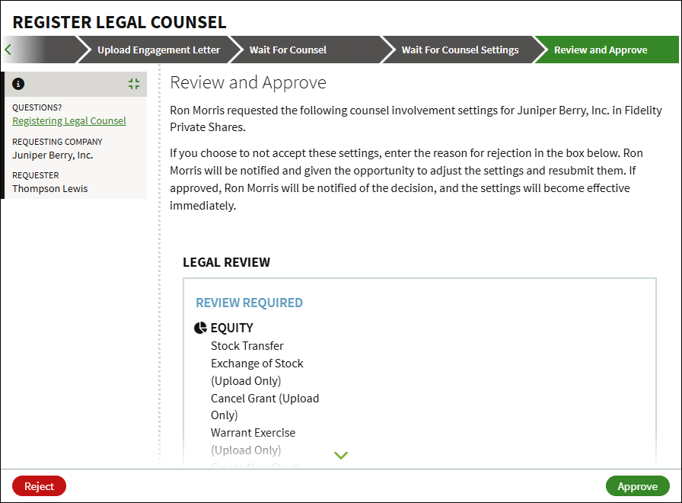This screenshot has height=503, width=682.
Task: Reject the requested counsel settings
Action: [x=39, y=486]
